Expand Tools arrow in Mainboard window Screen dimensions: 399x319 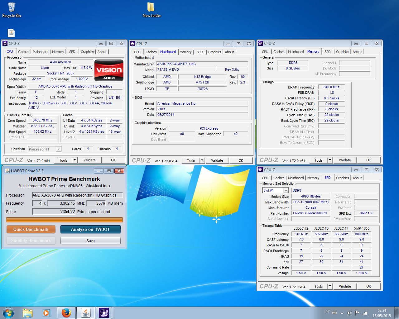202,160
